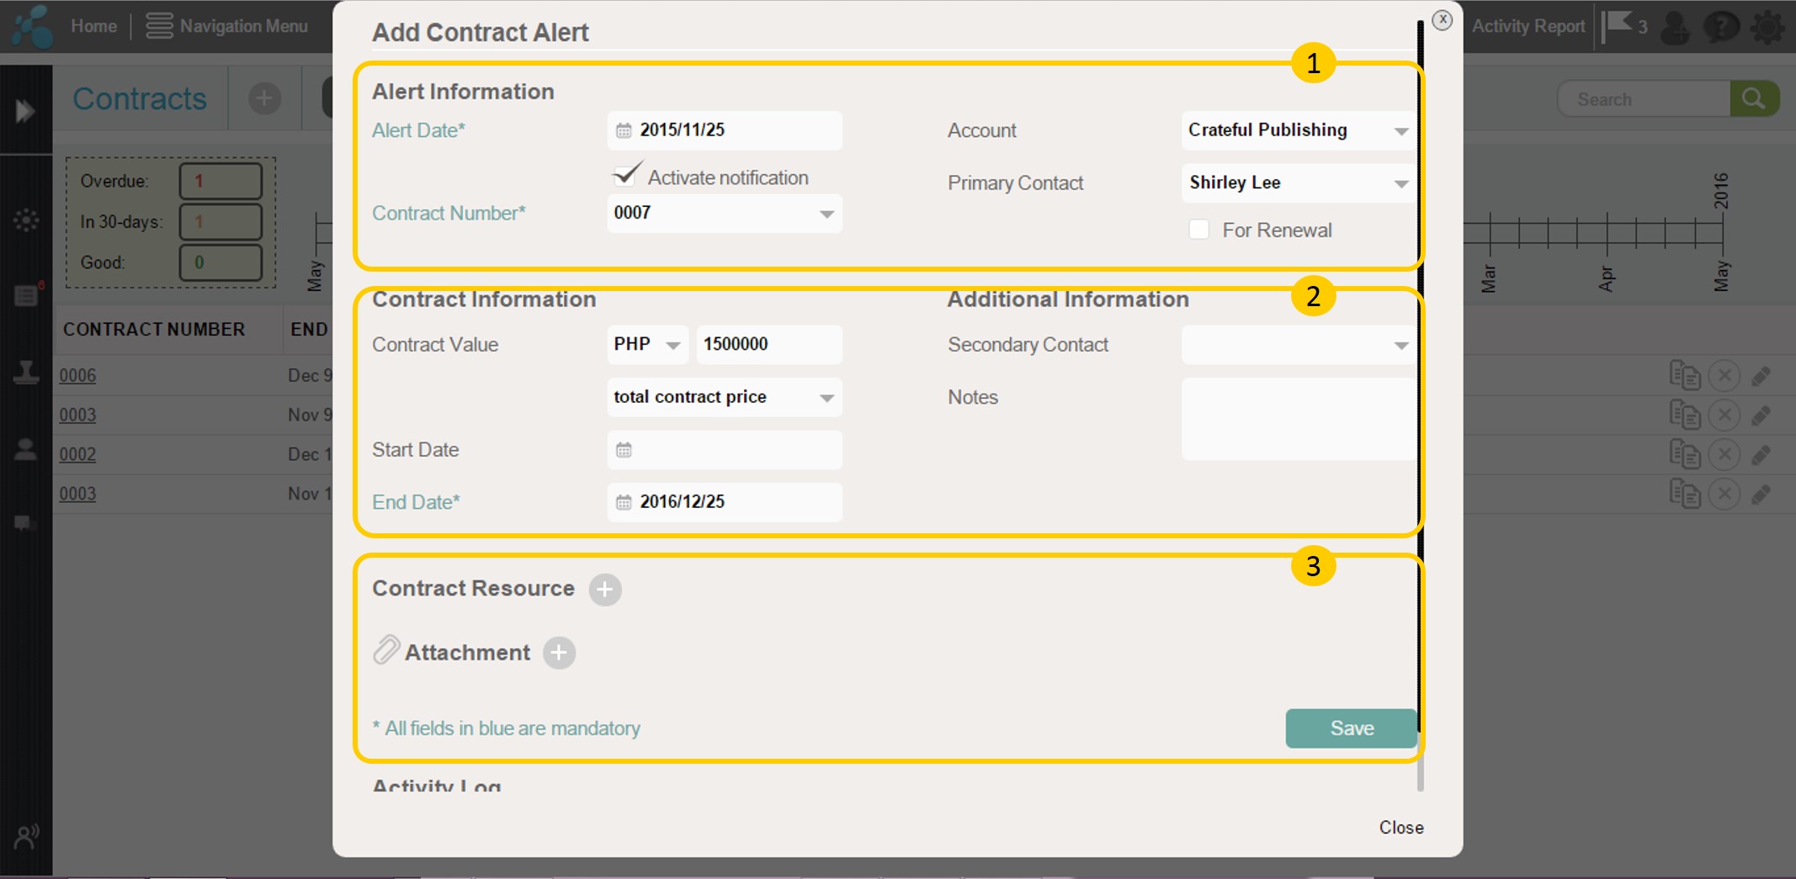Close the dialog with the X icon
Image resolution: width=1796 pixels, height=879 pixels.
[x=1443, y=20]
